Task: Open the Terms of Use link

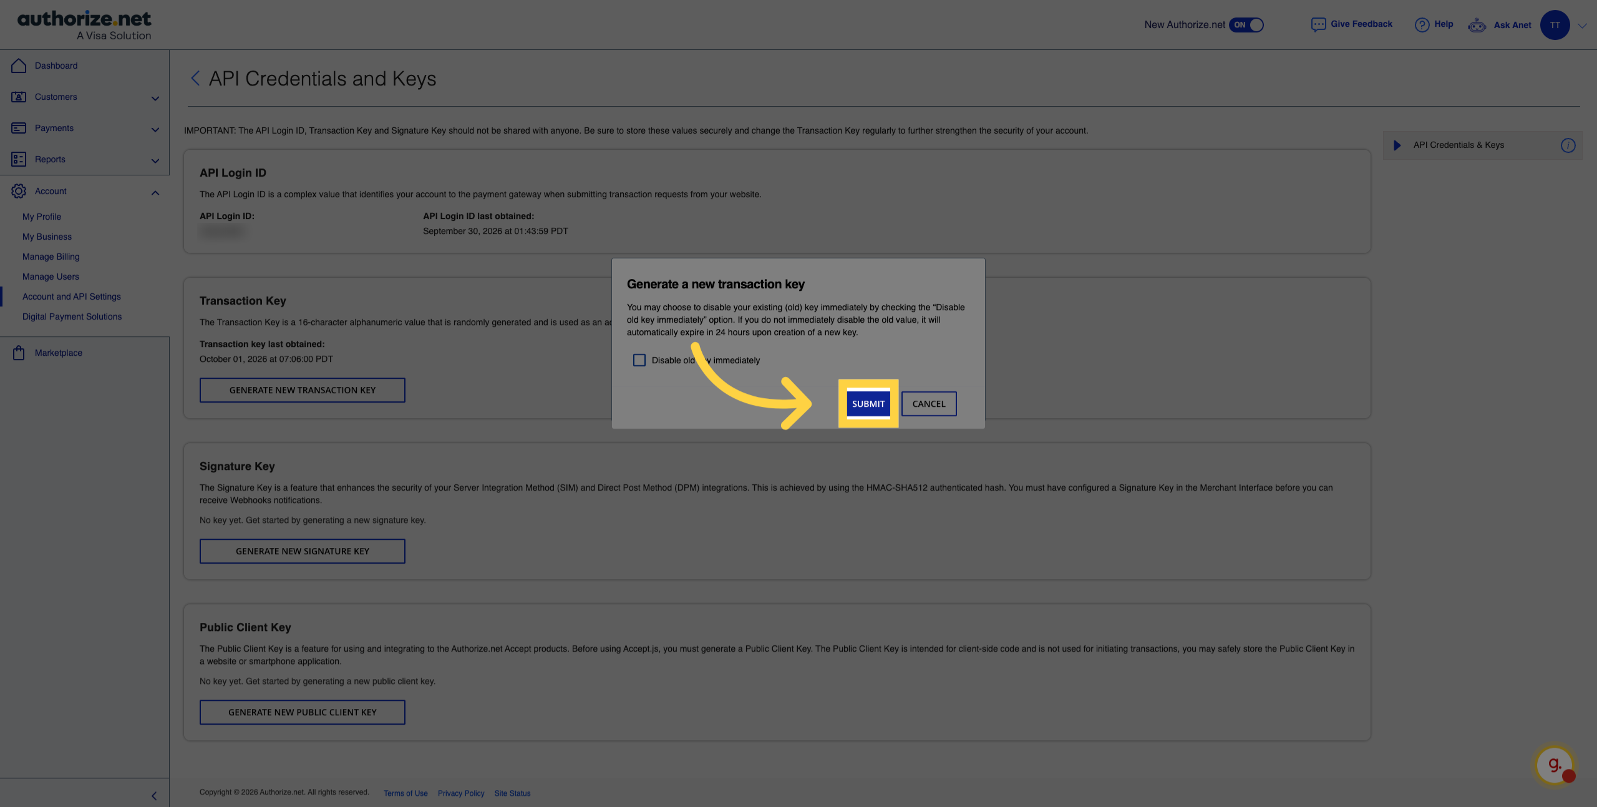Action: [x=405, y=793]
